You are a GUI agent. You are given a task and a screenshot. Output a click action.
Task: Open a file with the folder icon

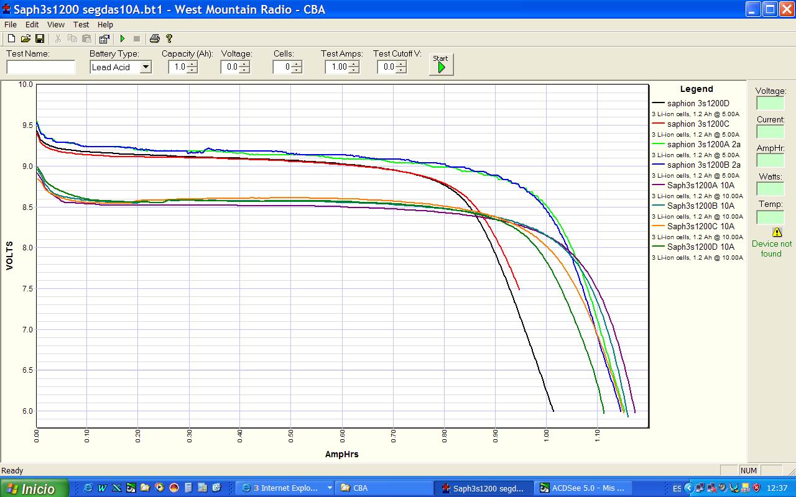[25, 39]
